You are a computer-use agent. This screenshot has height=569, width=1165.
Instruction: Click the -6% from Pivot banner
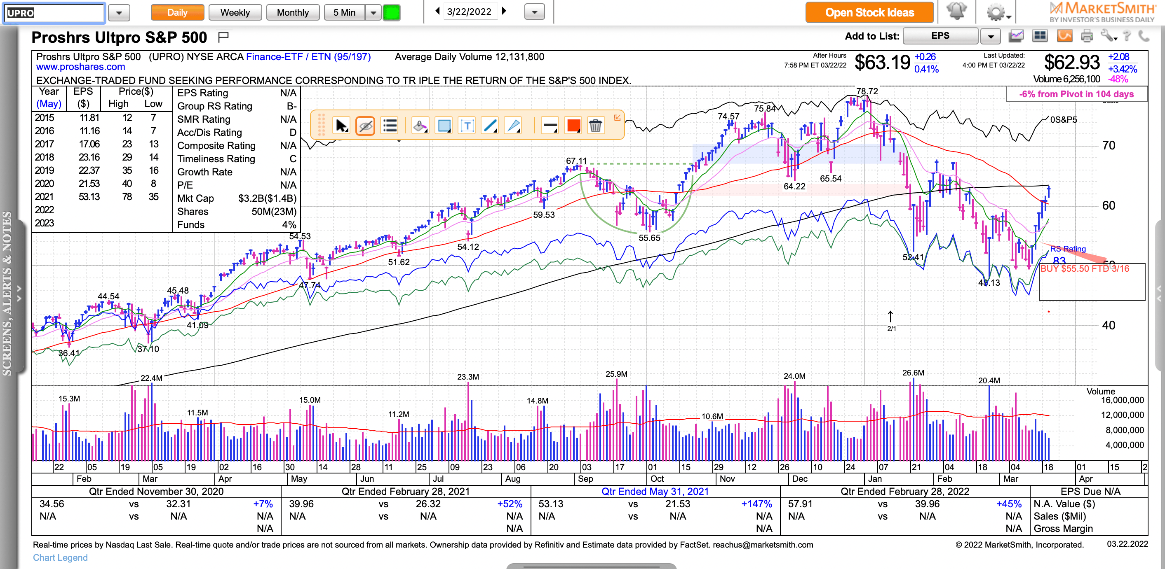click(x=1076, y=94)
